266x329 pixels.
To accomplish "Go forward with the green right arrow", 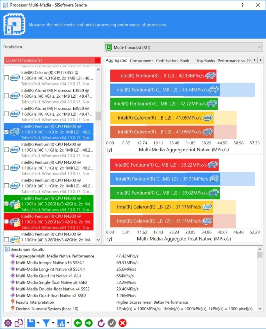I will point(88,323).
